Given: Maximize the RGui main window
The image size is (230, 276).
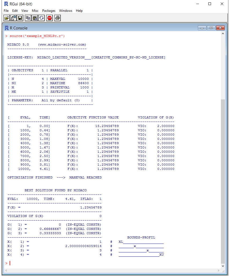Looking at the screenshot, I should click(210, 4).
